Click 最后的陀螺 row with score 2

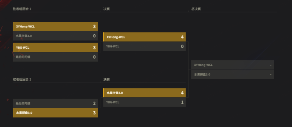[55, 103]
